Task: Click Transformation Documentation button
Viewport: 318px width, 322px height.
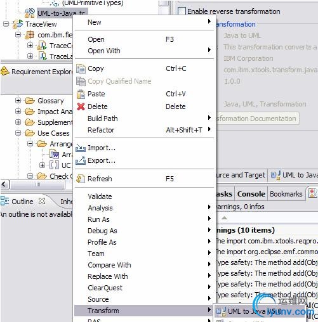Action: click(x=257, y=119)
